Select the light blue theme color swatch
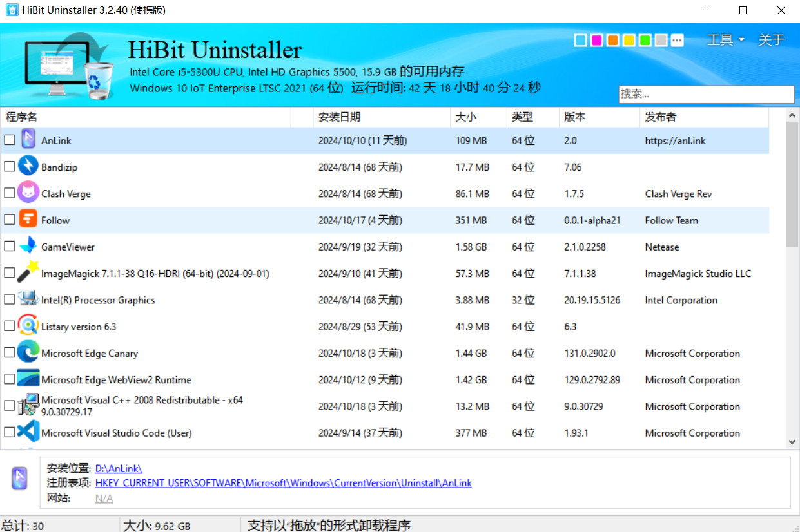Screen dimensions: 800x532 (x=581, y=41)
